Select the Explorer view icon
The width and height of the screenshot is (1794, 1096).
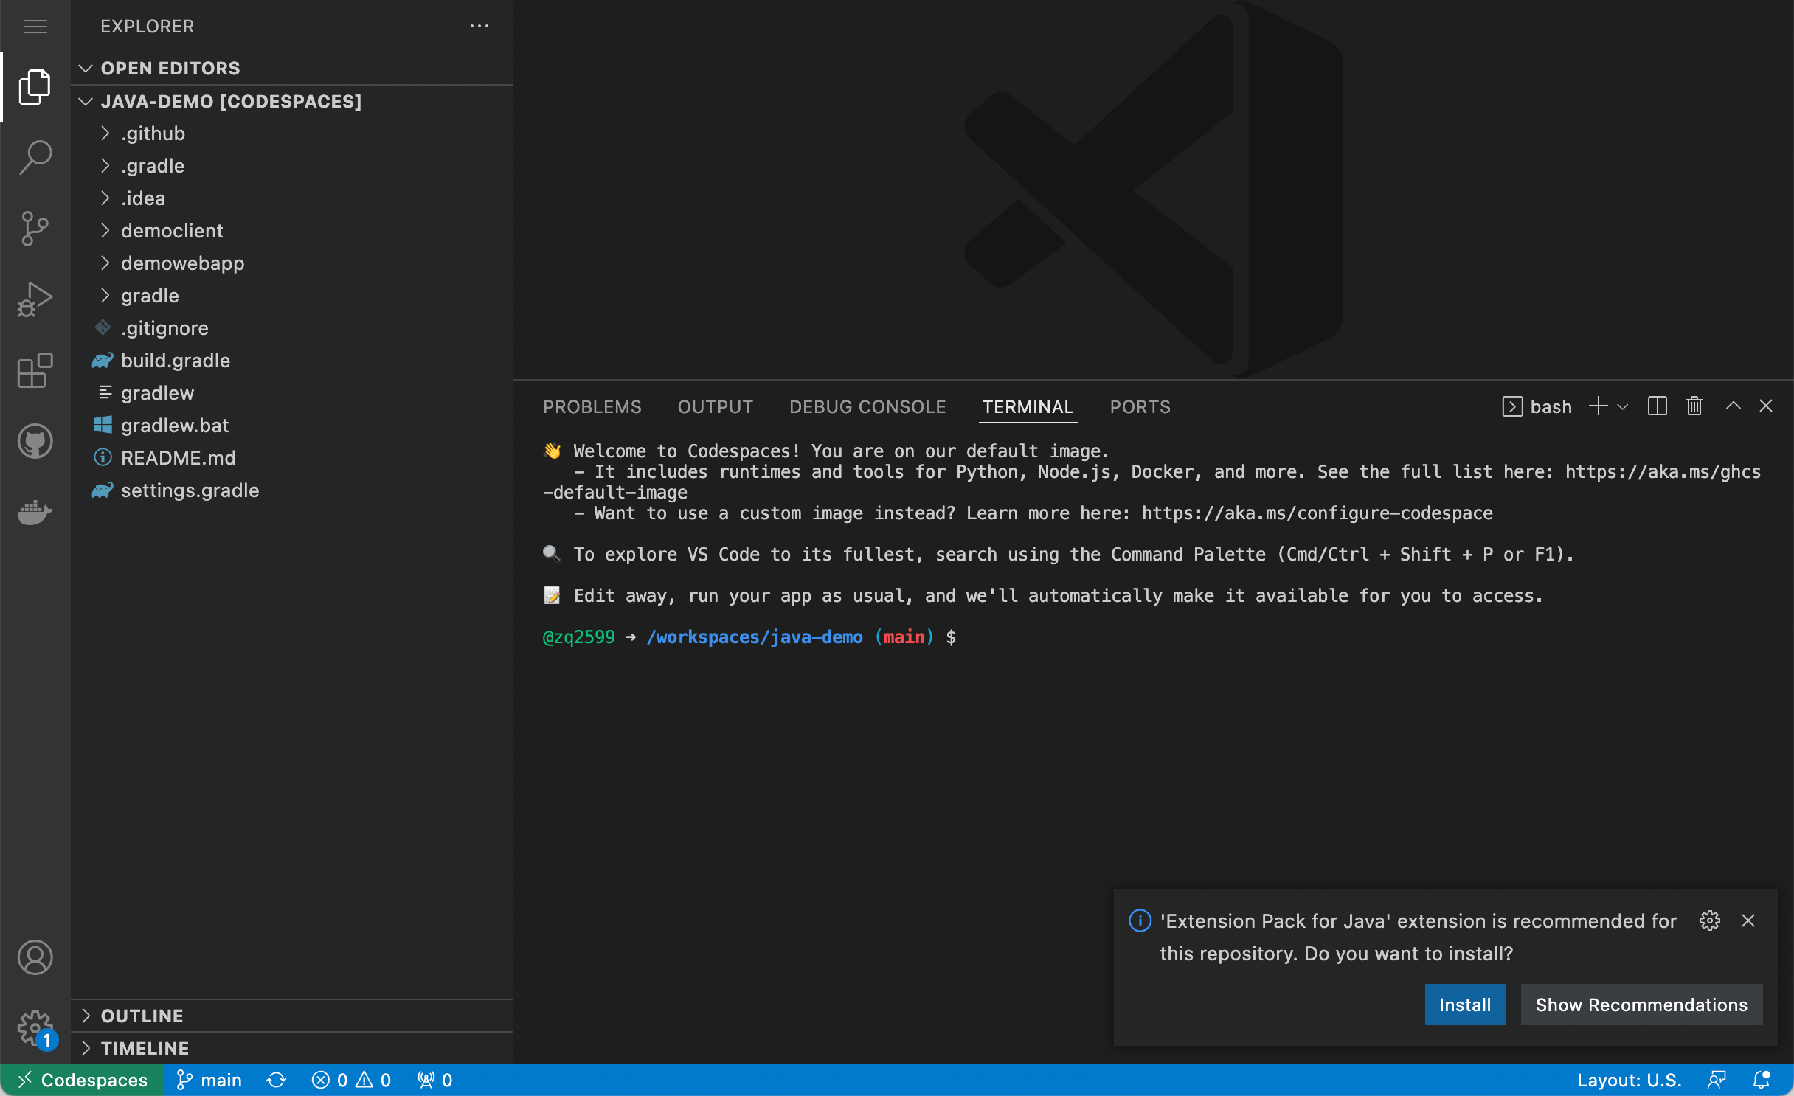35,87
